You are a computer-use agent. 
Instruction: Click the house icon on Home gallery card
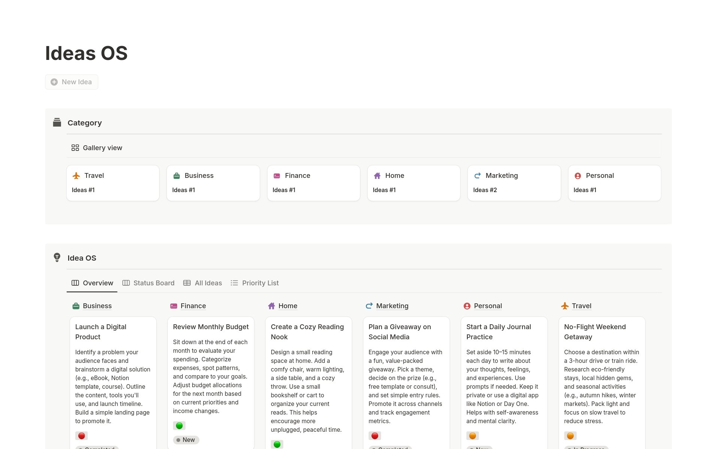(x=377, y=176)
